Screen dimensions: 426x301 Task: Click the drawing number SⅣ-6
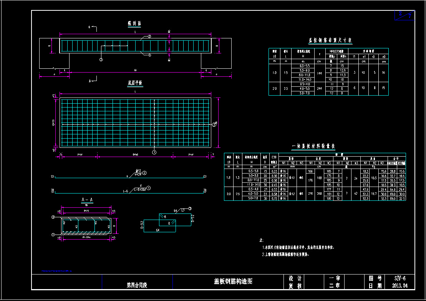pyautogui.click(x=400, y=278)
